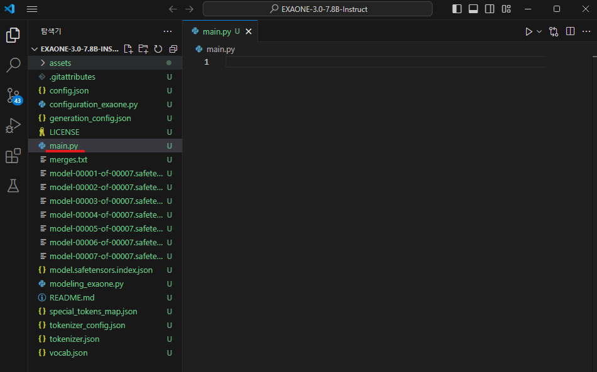Viewport: 597px width, 372px height.
Task: Collapse all folders in explorer
Action: [173, 49]
